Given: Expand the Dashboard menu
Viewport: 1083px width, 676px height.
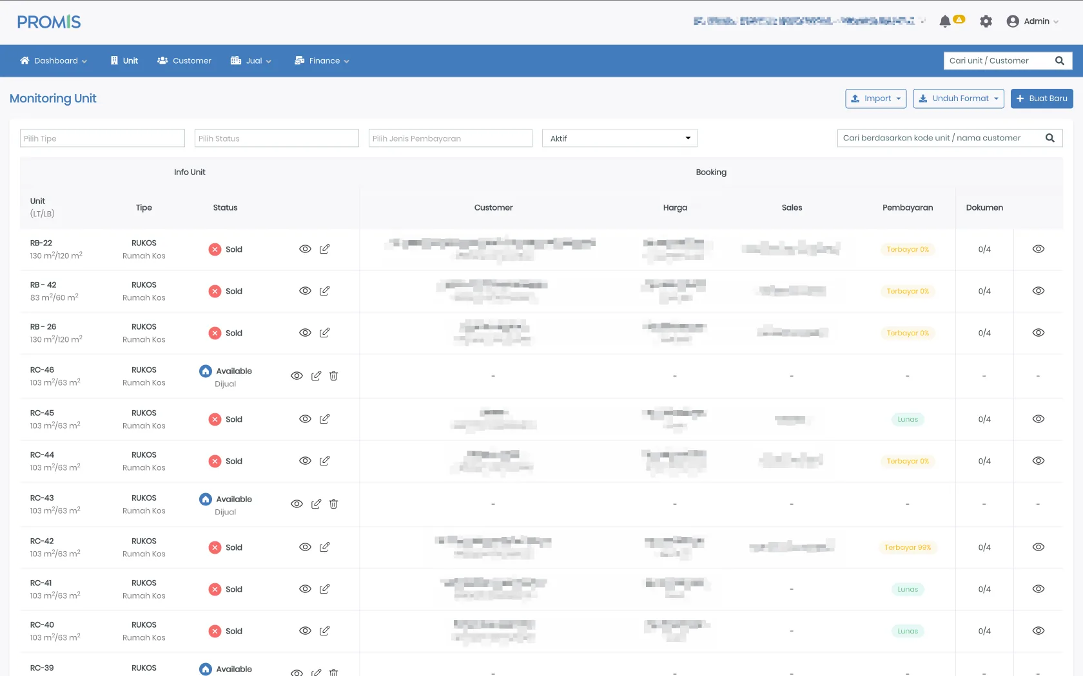Looking at the screenshot, I should tap(54, 61).
